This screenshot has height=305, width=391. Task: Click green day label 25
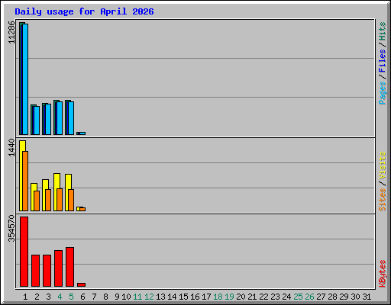click(298, 297)
